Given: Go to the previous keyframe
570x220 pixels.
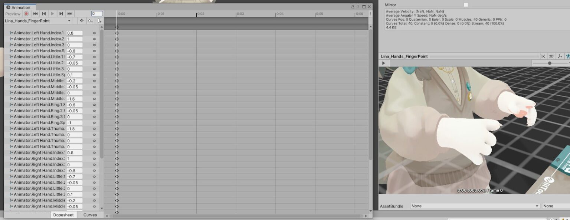Looking at the screenshot, I should (44, 14).
